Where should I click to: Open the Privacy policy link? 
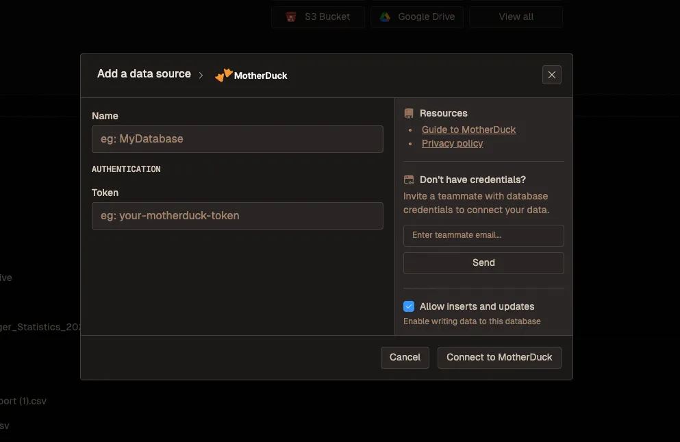coord(452,143)
